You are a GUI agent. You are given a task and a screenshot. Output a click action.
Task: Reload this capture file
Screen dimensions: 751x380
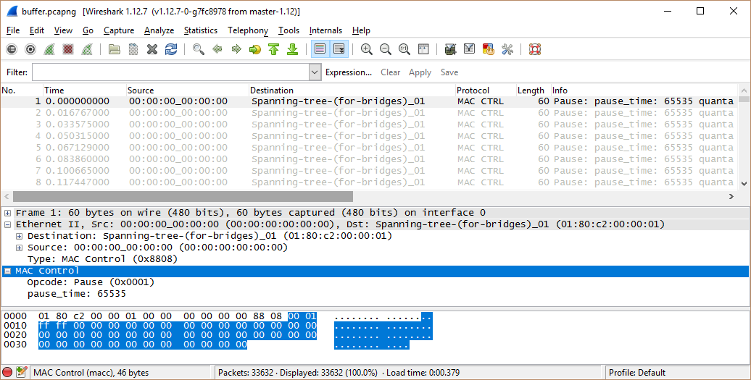click(x=171, y=49)
